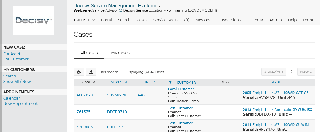Screen dimensions: 320x132
Task: Open the Help menu item
Action: click(x=292, y=20)
